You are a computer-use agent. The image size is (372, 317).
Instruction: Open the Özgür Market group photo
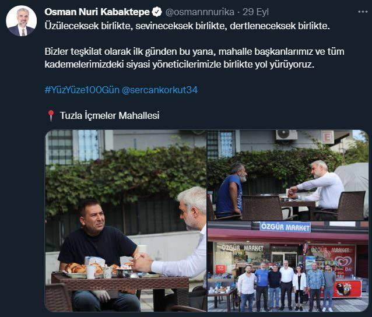[x=288, y=267]
